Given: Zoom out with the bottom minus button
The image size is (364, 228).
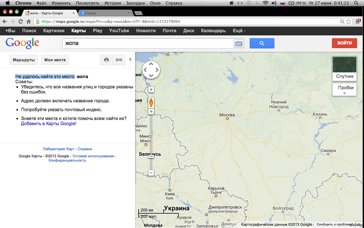Looking at the screenshot, I should [151, 173].
